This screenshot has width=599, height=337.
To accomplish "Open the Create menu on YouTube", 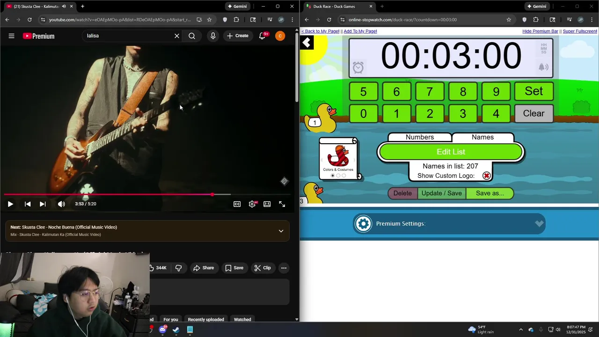I will pyautogui.click(x=238, y=36).
